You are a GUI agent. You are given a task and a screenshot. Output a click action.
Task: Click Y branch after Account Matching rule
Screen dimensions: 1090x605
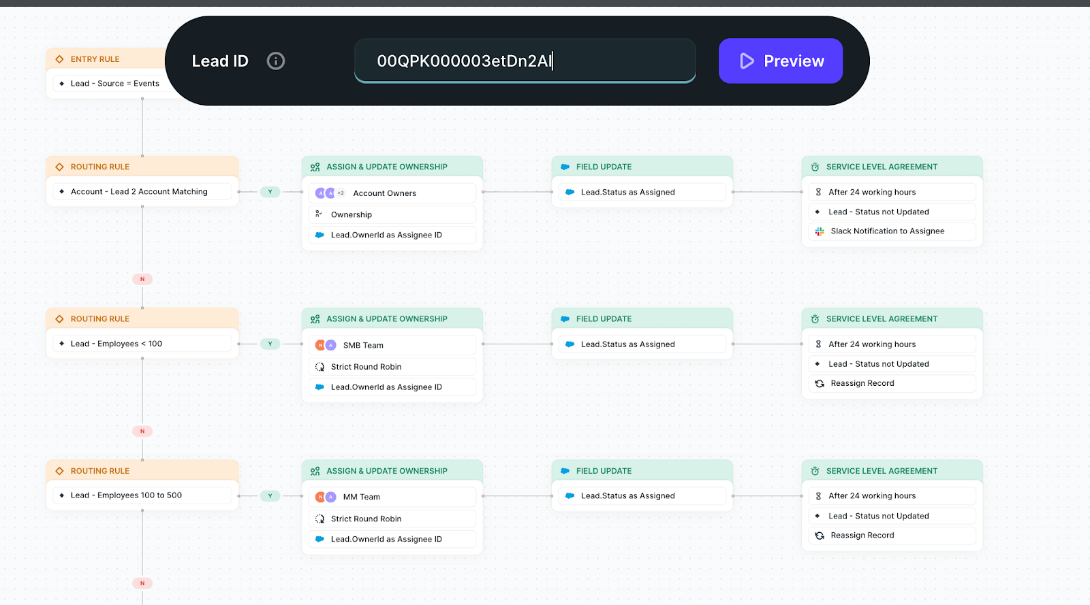tap(270, 192)
